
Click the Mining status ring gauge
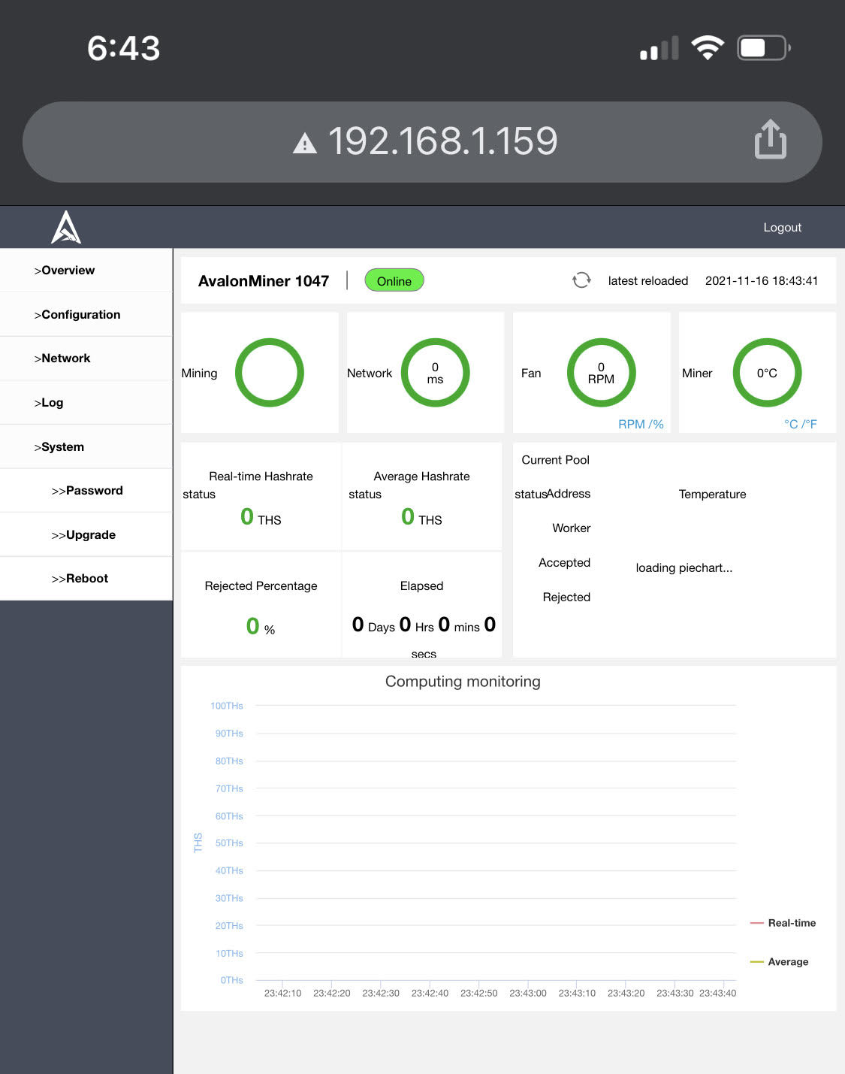tap(270, 373)
